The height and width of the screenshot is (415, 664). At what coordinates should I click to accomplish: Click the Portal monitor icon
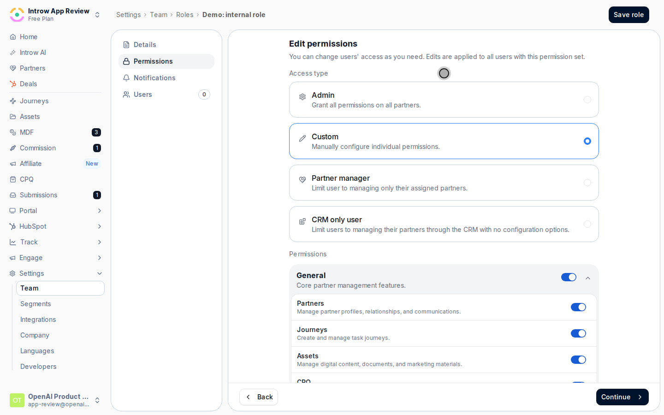pyautogui.click(x=12, y=211)
